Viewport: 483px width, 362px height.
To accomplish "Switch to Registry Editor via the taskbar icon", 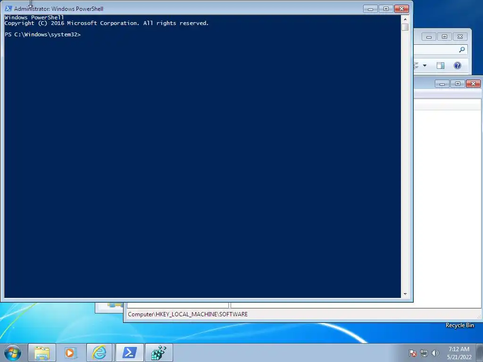I will tap(158, 353).
